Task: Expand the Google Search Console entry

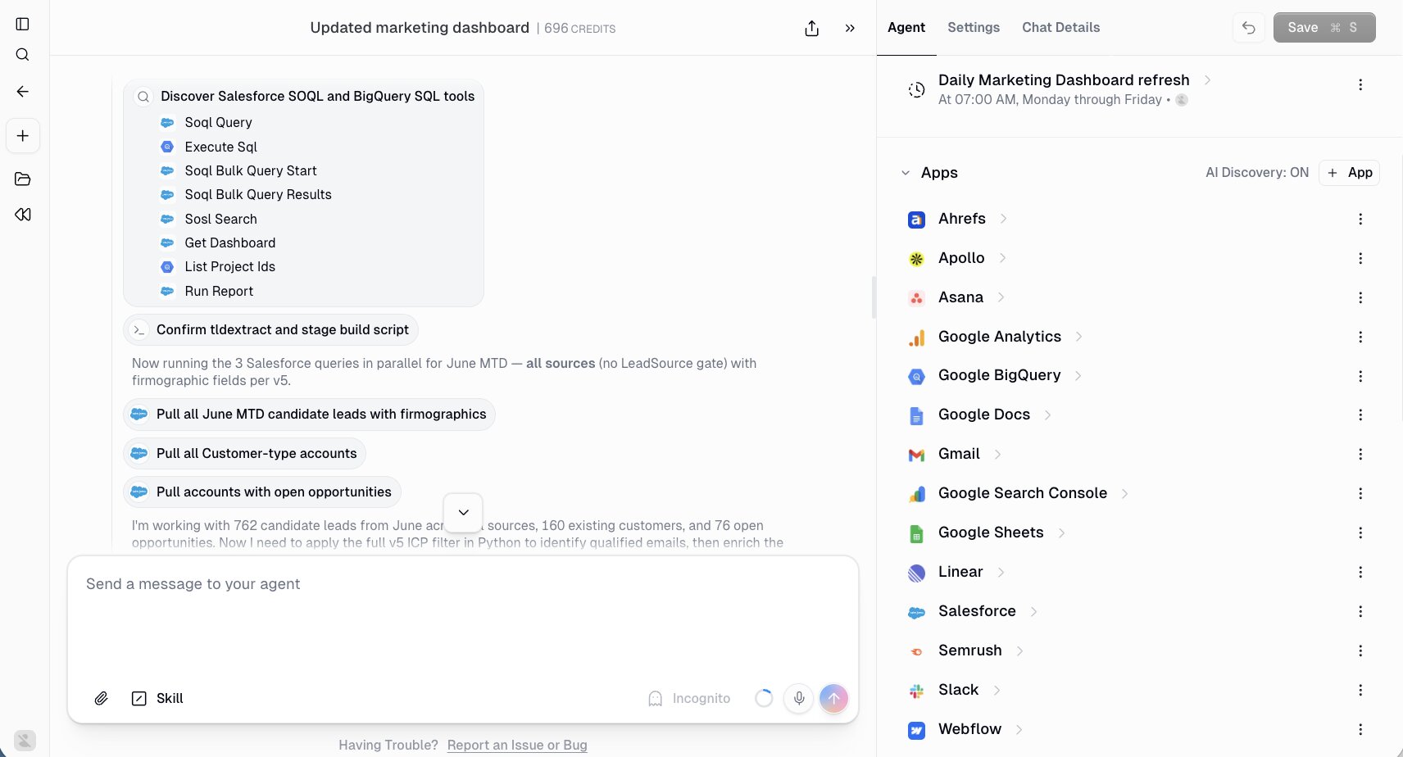Action: 1125,493
